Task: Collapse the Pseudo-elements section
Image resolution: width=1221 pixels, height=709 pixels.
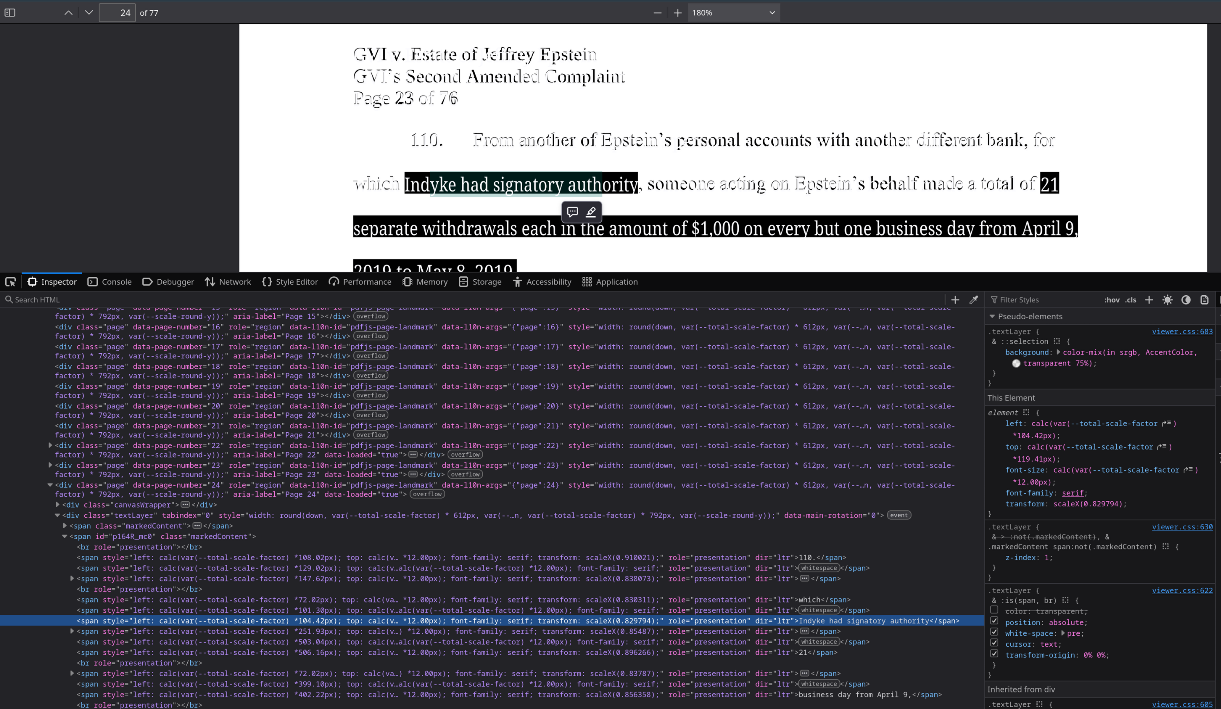Action: point(992,316)
